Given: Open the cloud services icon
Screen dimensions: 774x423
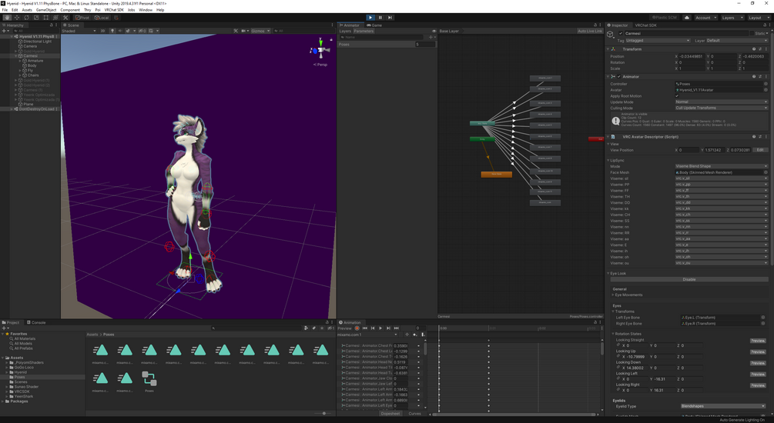Looking at the screenshot, I should click(687, 17).
